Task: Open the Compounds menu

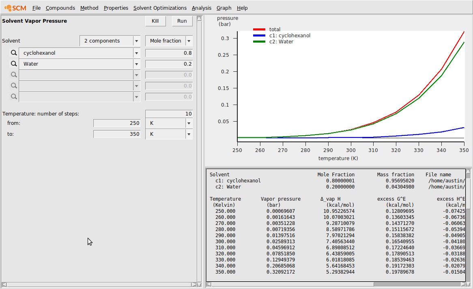Action: coord(60,8)
